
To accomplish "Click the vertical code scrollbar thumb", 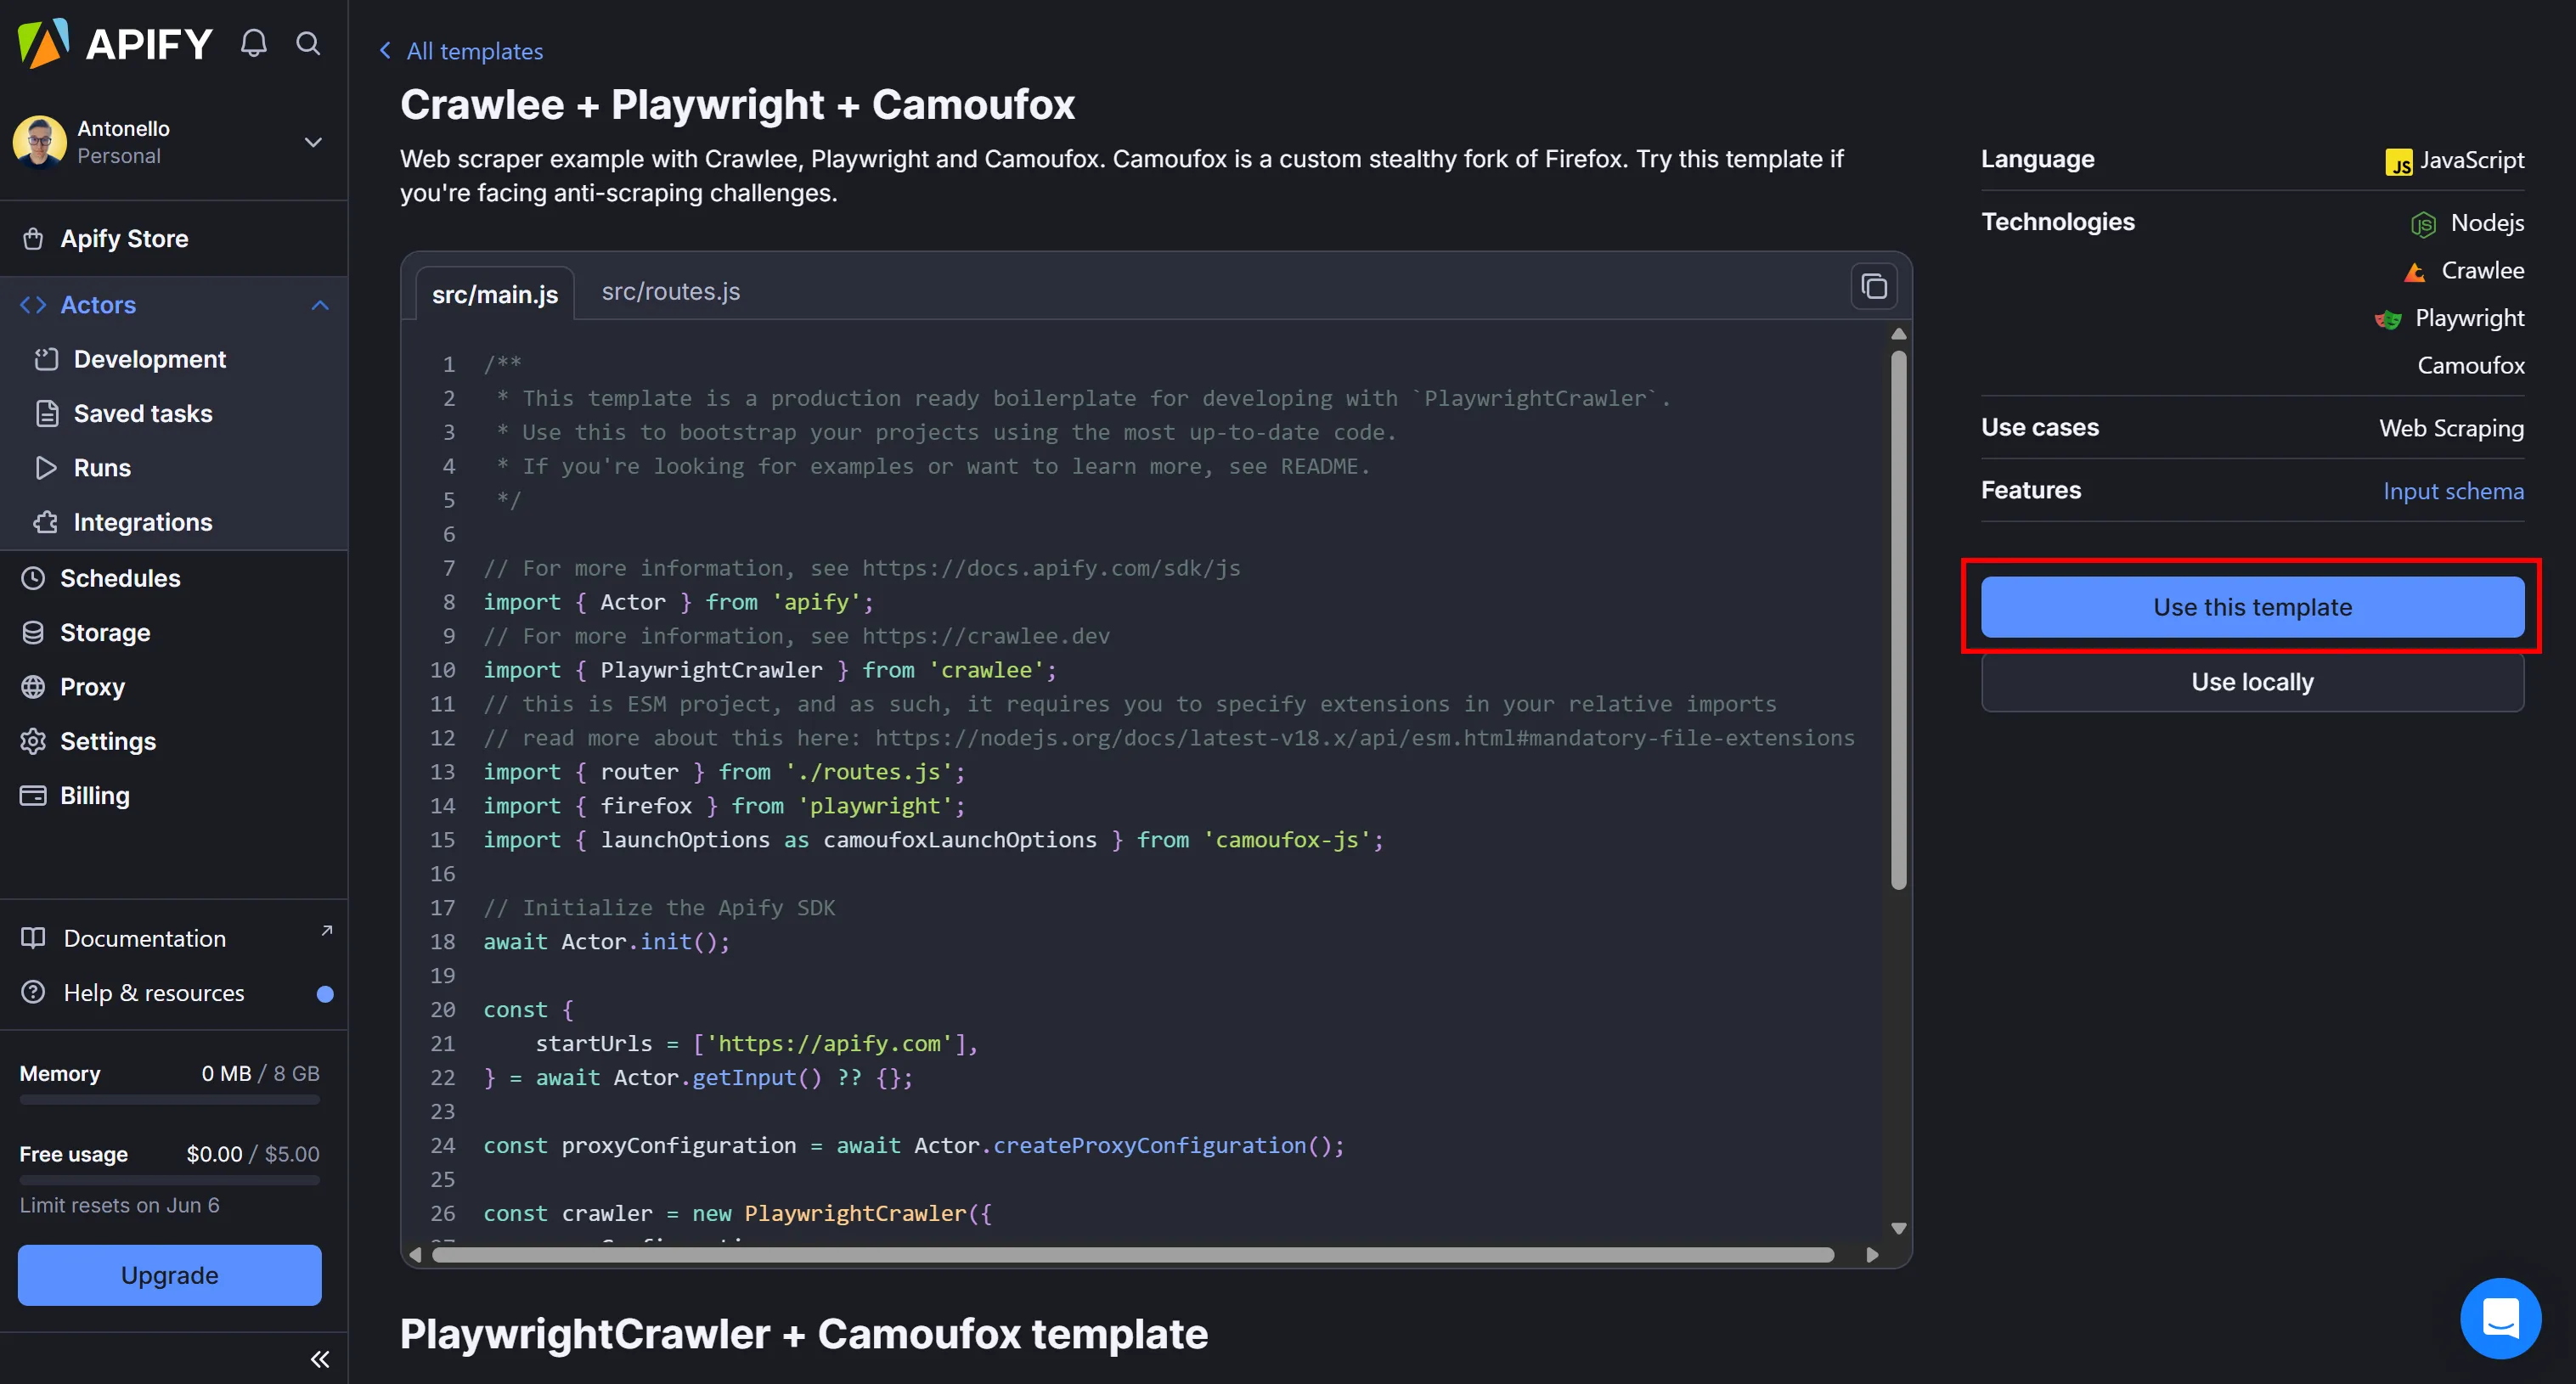I will click(1898, 619).
